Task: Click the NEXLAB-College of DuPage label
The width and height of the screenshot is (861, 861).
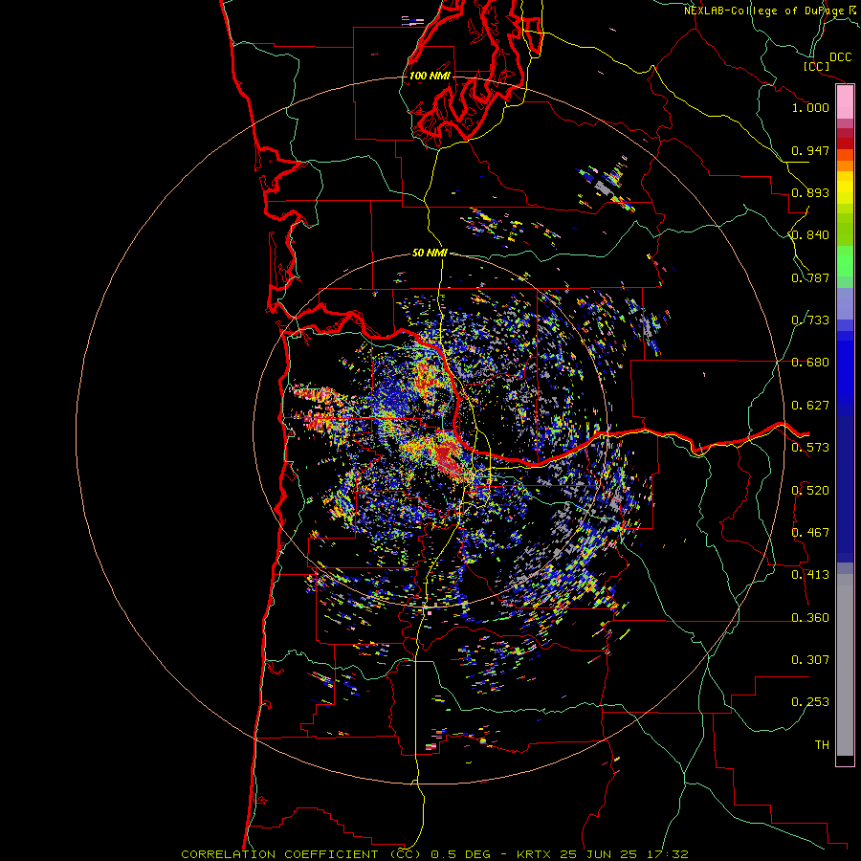Action: point(763,11)
